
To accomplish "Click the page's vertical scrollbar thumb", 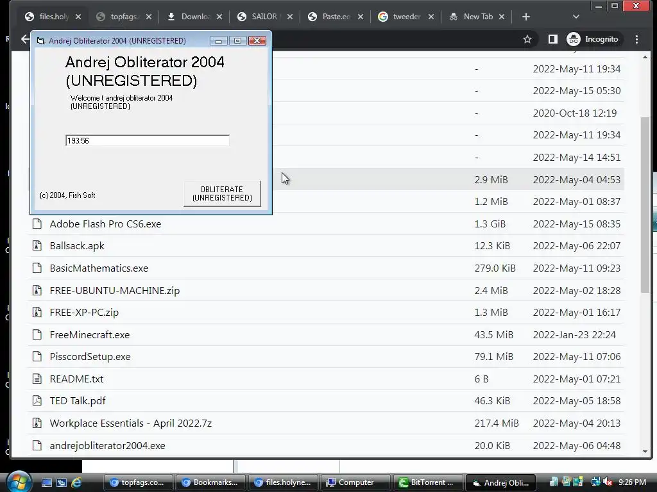I will pos(645,204).
